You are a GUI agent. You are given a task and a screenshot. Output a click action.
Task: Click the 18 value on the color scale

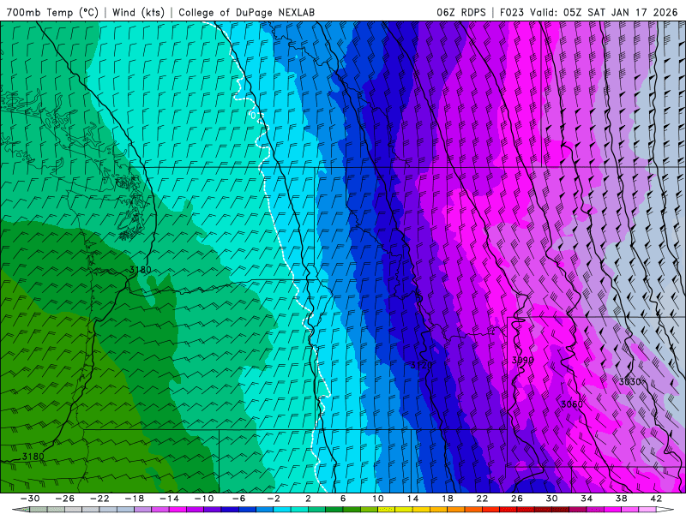click(448, 499)
